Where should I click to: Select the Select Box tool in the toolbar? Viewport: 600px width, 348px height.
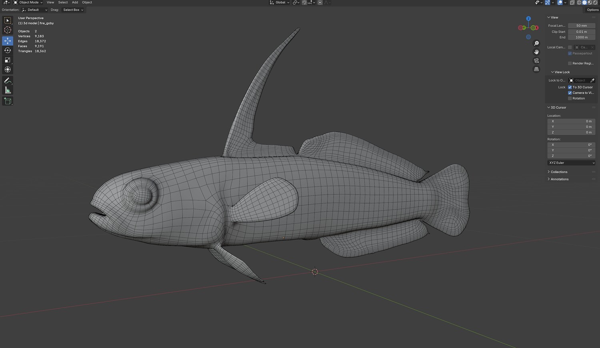(x=8, y=20)
